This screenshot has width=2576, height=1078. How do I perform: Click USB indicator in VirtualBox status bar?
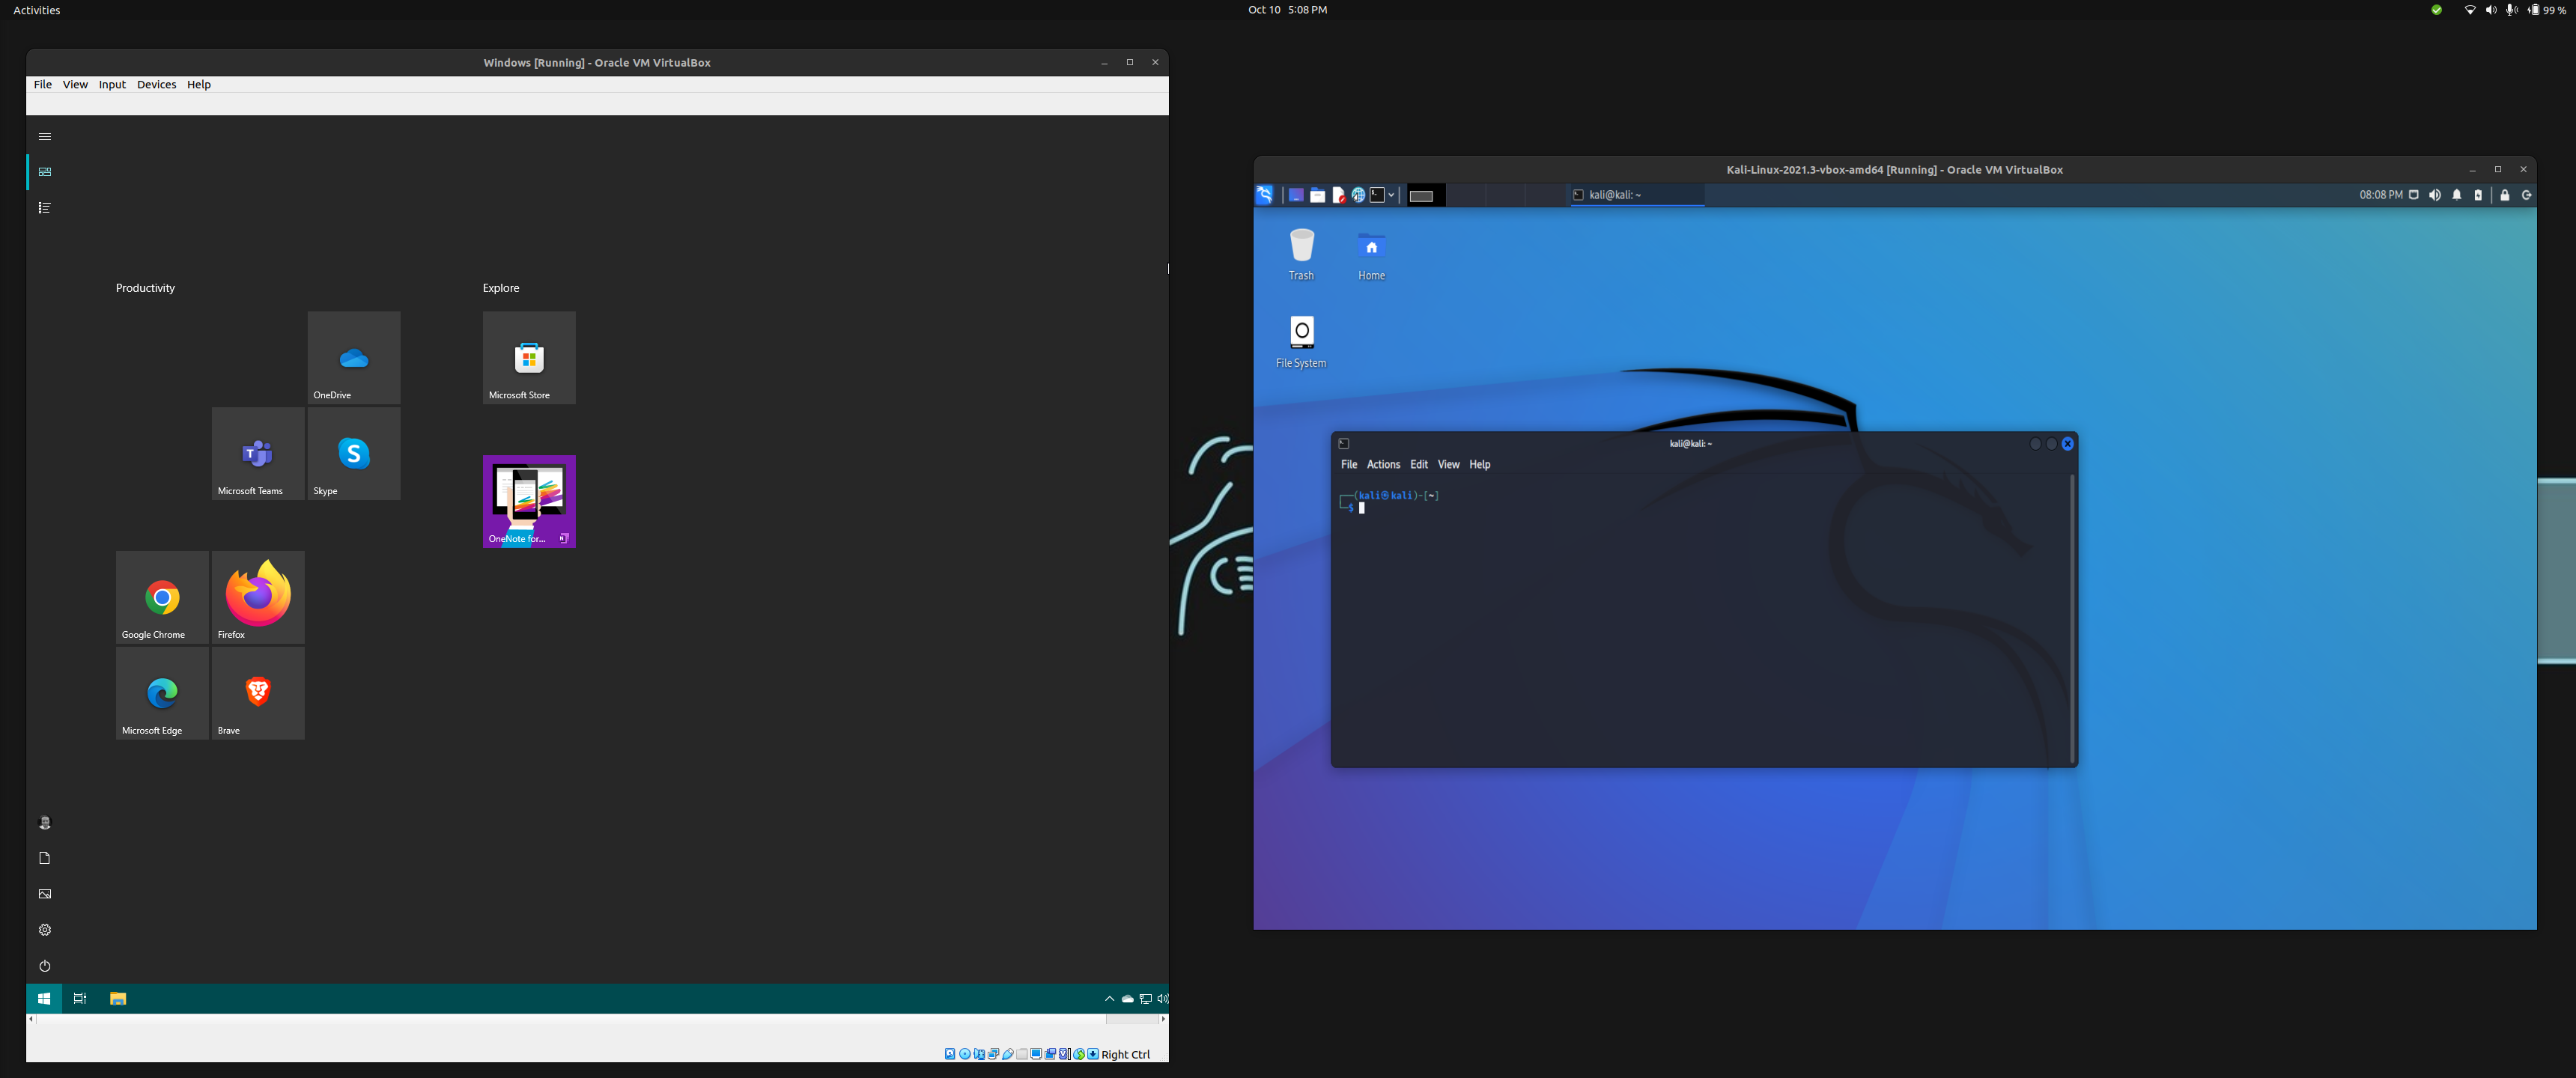pyautogui.click(x=1008, y=1054)
